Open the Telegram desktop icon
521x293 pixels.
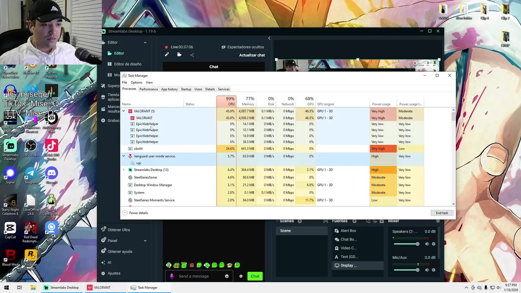pos(31,176)
